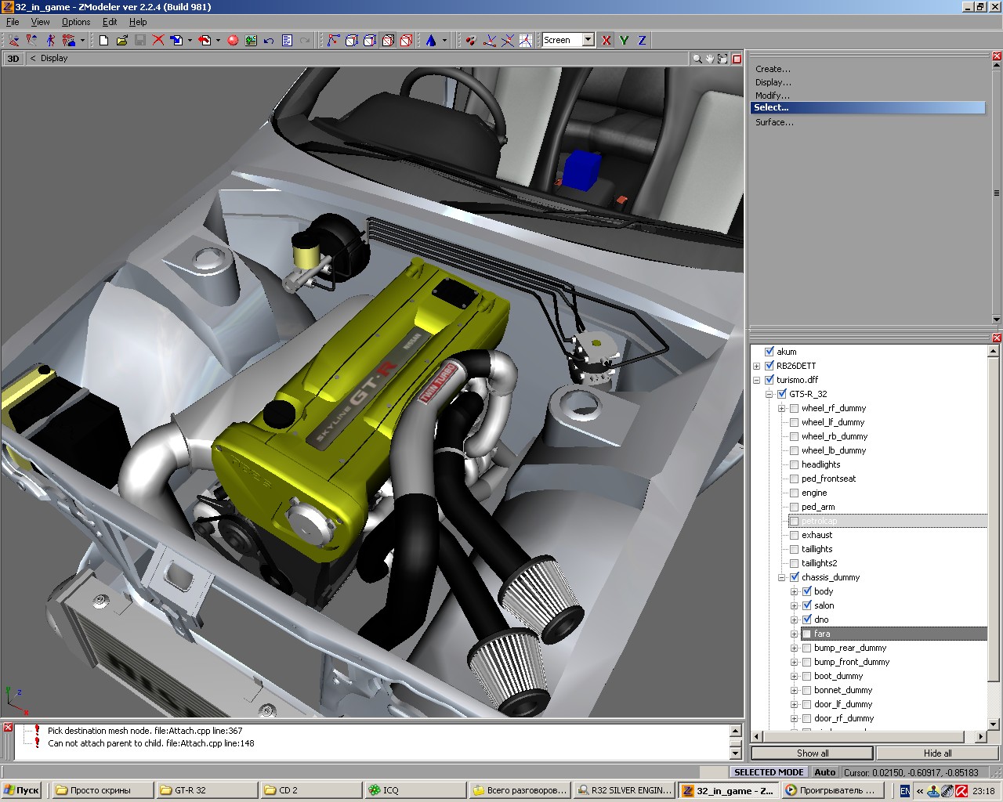The width and height of the screenshot is (1003, 802).
Task: Click the Show all button
Action: pos(813,753)
